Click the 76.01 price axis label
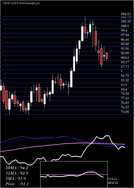Viewport: 134px width, 188px height. click(125, 103)
